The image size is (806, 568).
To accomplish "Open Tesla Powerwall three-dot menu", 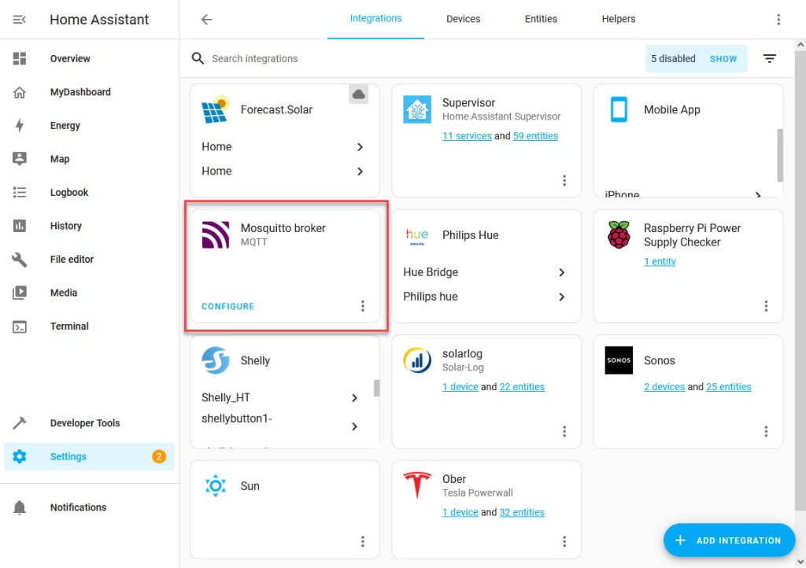I will tap(564, 541).
